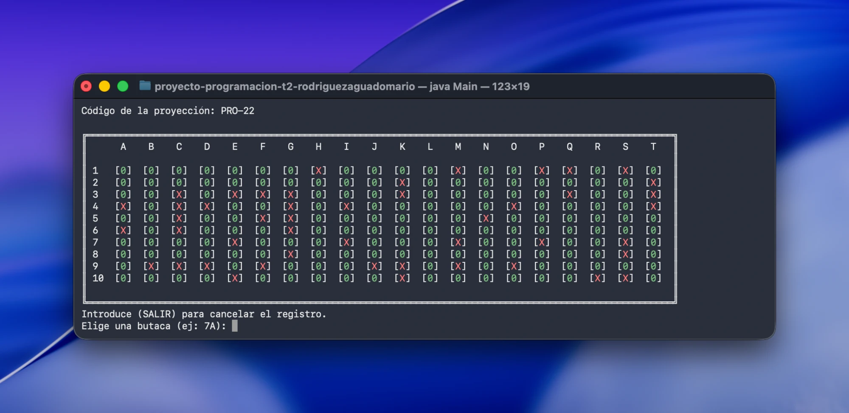Click the column header letter T
Viewport: 849px width, 413px height.
(x=653, y=147)
